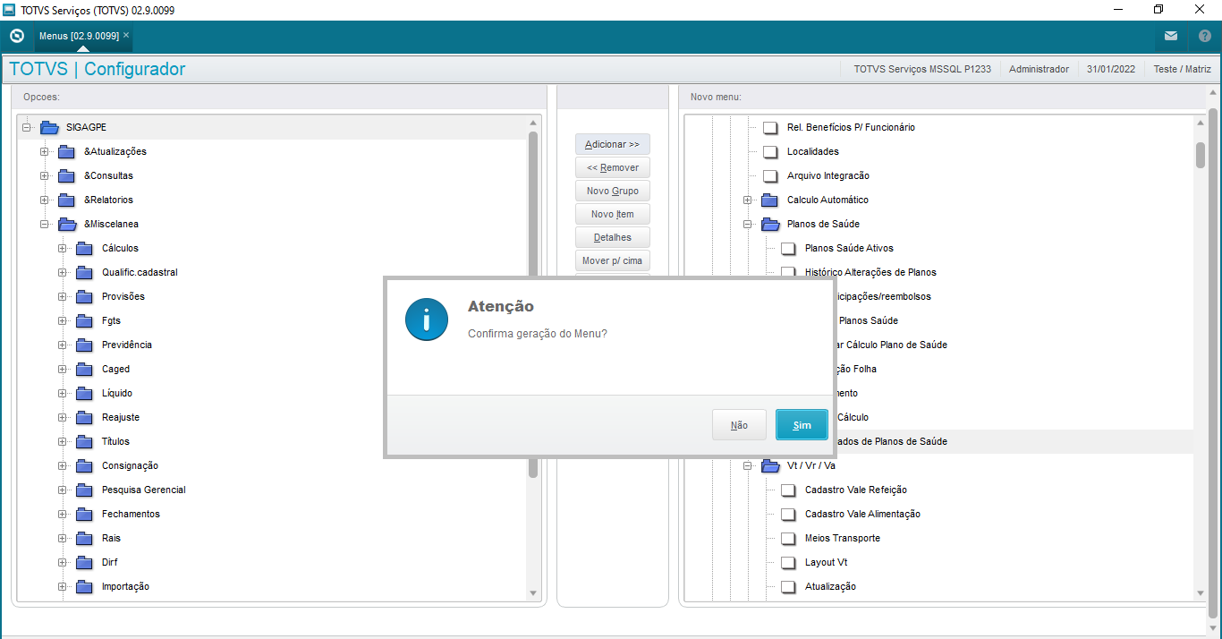
Task: Click the Previdência folder icon
Action: [x=85, y=345]
